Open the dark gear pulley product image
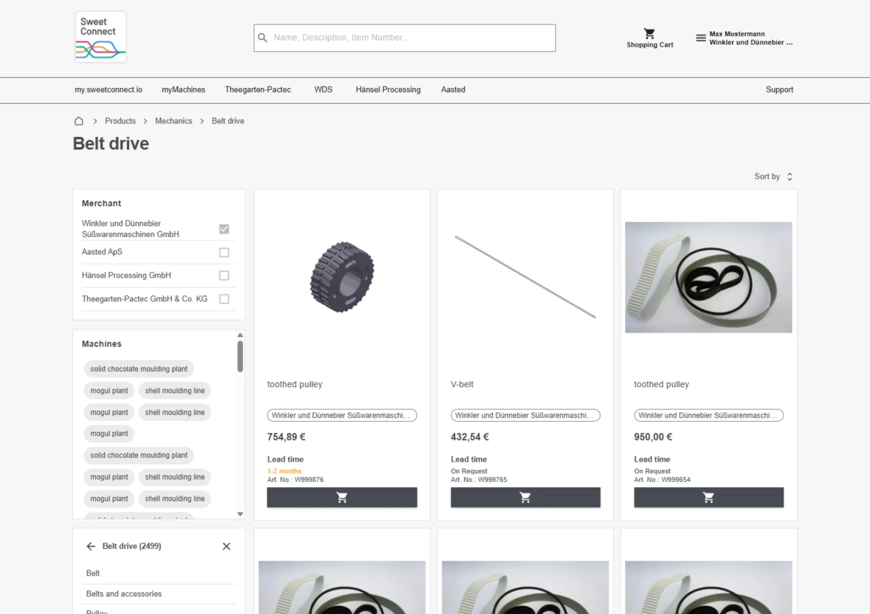This screenshot has width=870, height=614. pyautogui.click(x=342, y=277)
